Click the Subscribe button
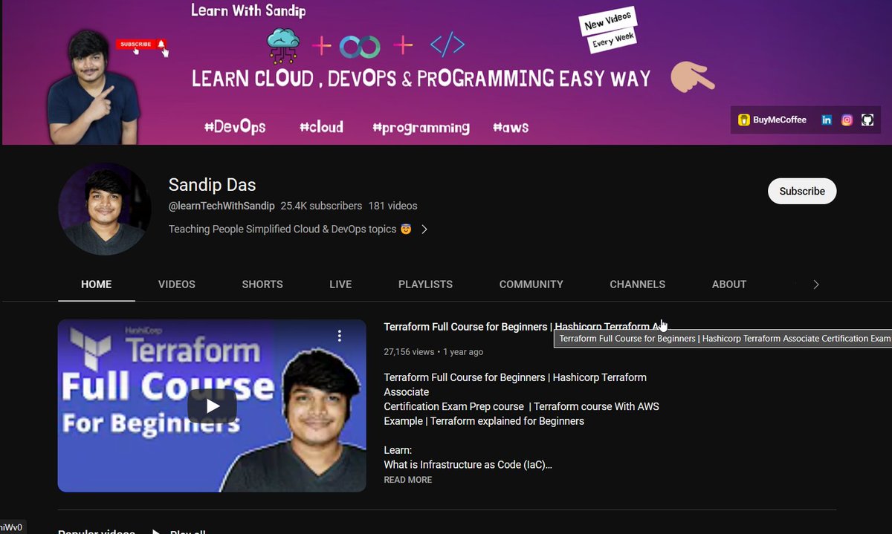This screenshot has width=892, height=534. coord(802,191)
